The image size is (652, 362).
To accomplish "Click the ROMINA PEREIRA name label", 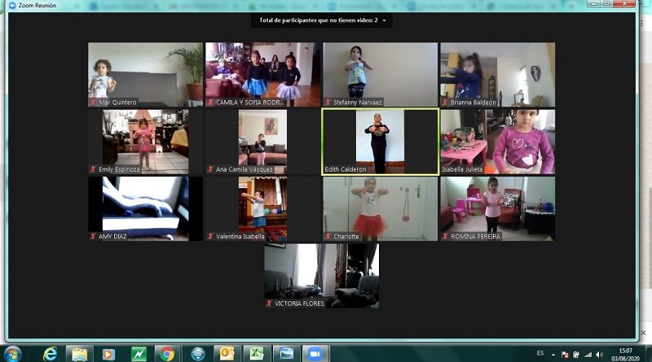I will [476, 237].
